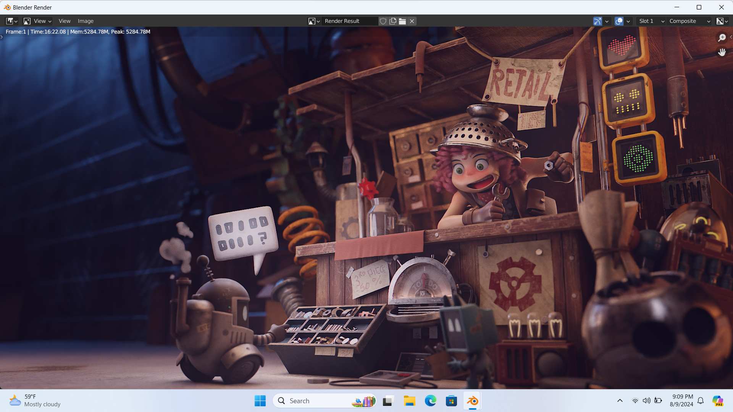
Task: Open Task View from taskbar
Action: (x=388, y=401)
